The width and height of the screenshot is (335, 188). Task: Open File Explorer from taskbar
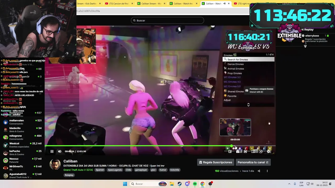click(x=172, y=184)
